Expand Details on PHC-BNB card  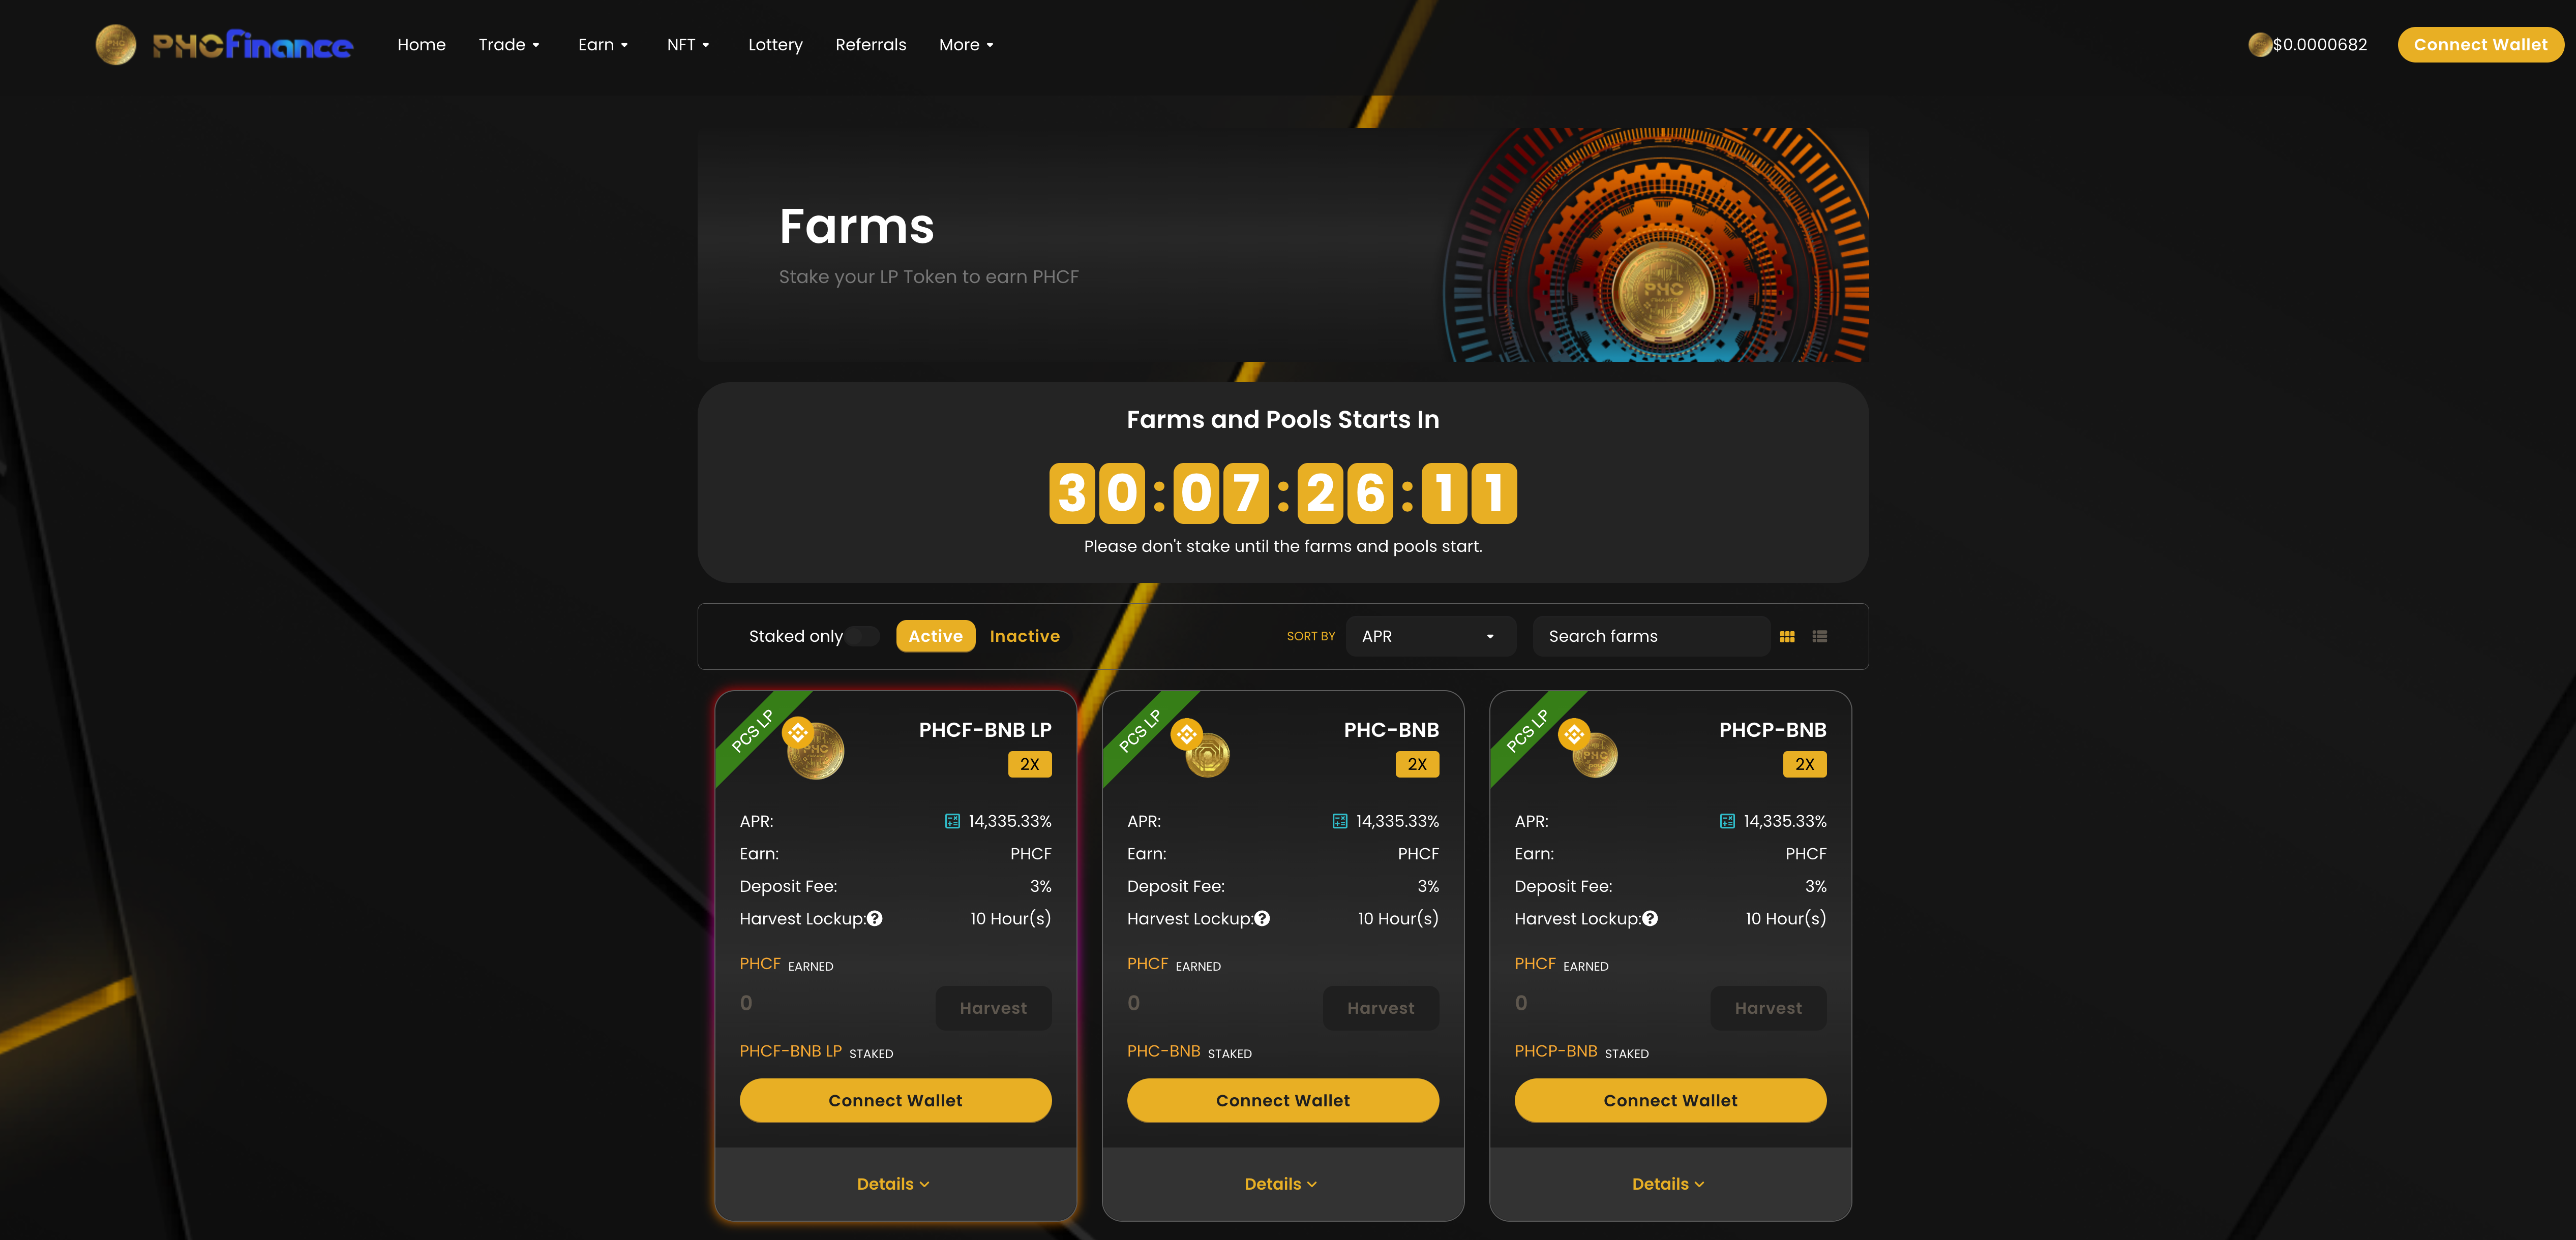coord(1280,1184)
